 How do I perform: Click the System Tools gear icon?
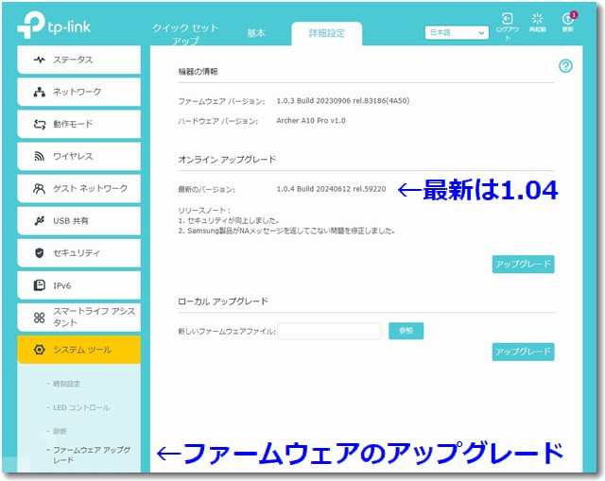click(x=39, y=350)
